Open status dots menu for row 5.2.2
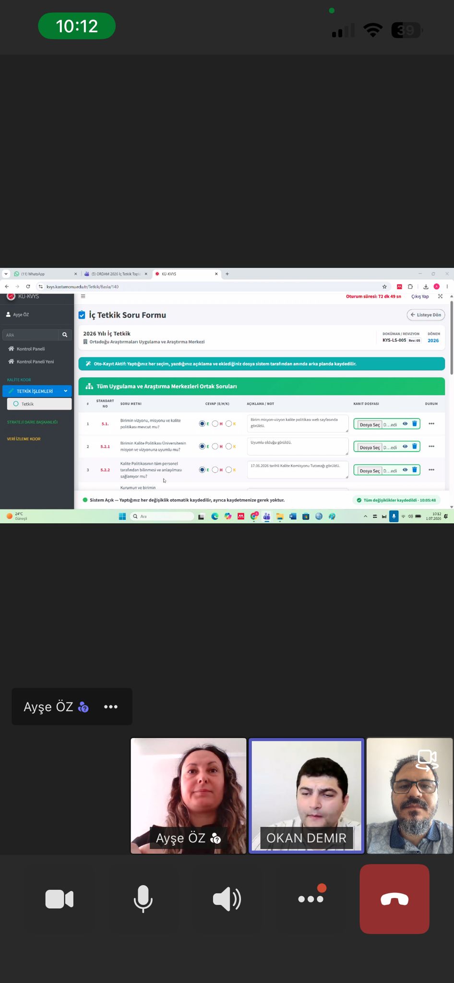 tap(431, 470)
